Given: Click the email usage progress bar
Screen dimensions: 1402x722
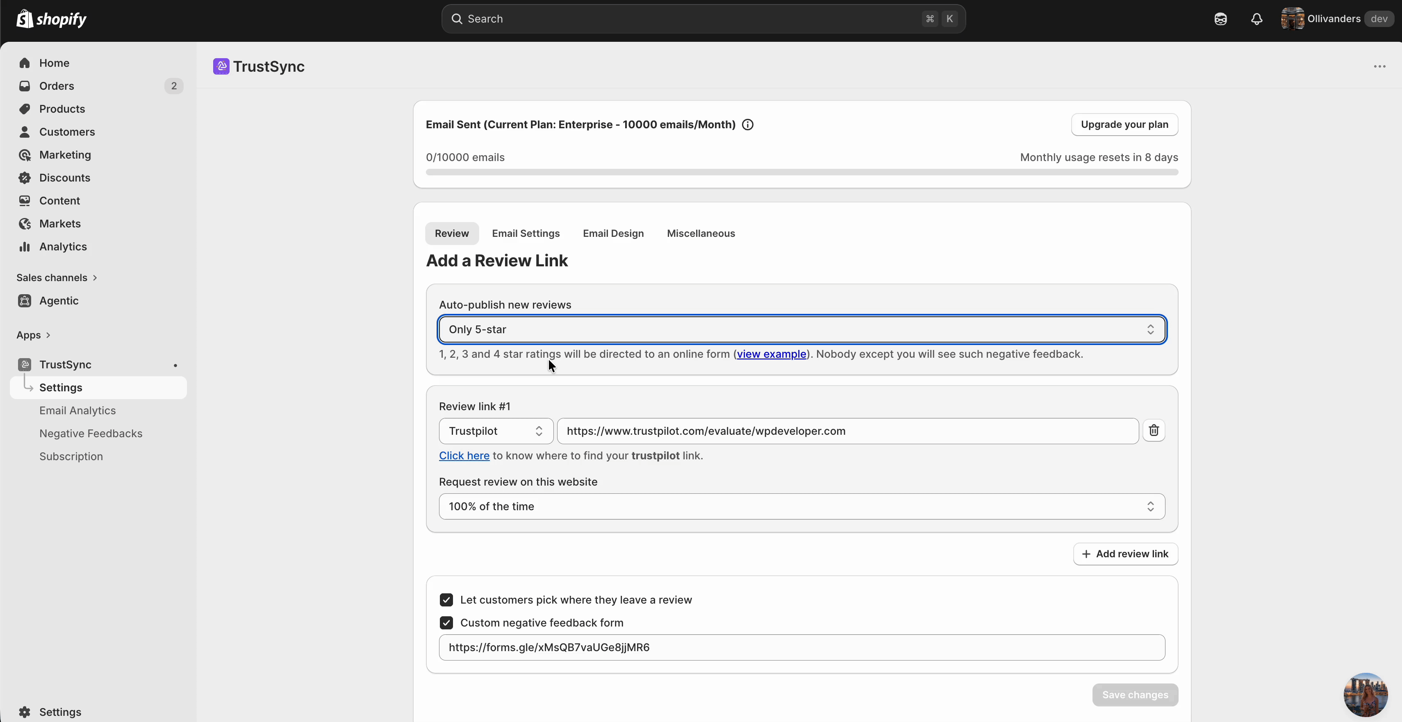Looking at the screenshot, I should 802,173.
